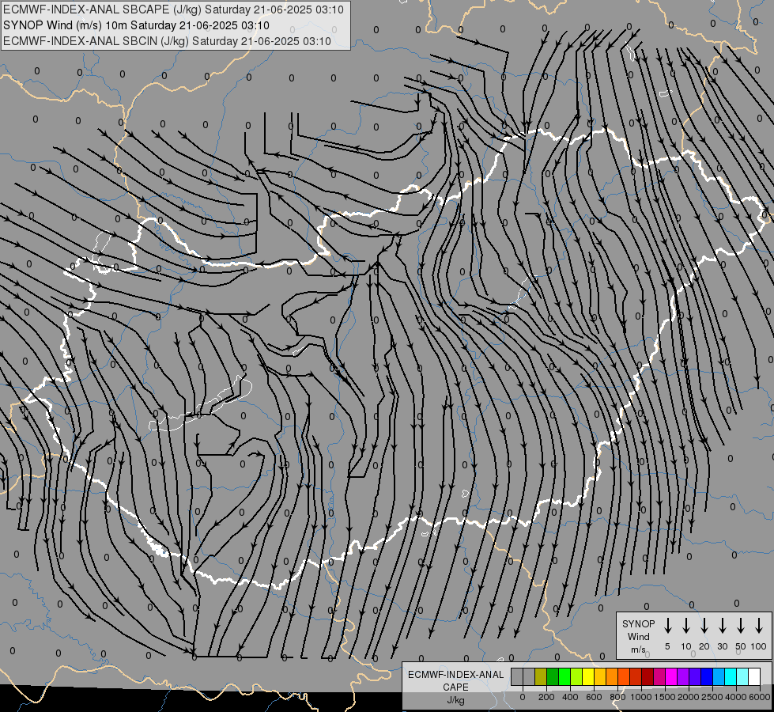Click the 4000 tick label on CAPE scale
This screenshot has height=712, width=774.
coord(736,697)
